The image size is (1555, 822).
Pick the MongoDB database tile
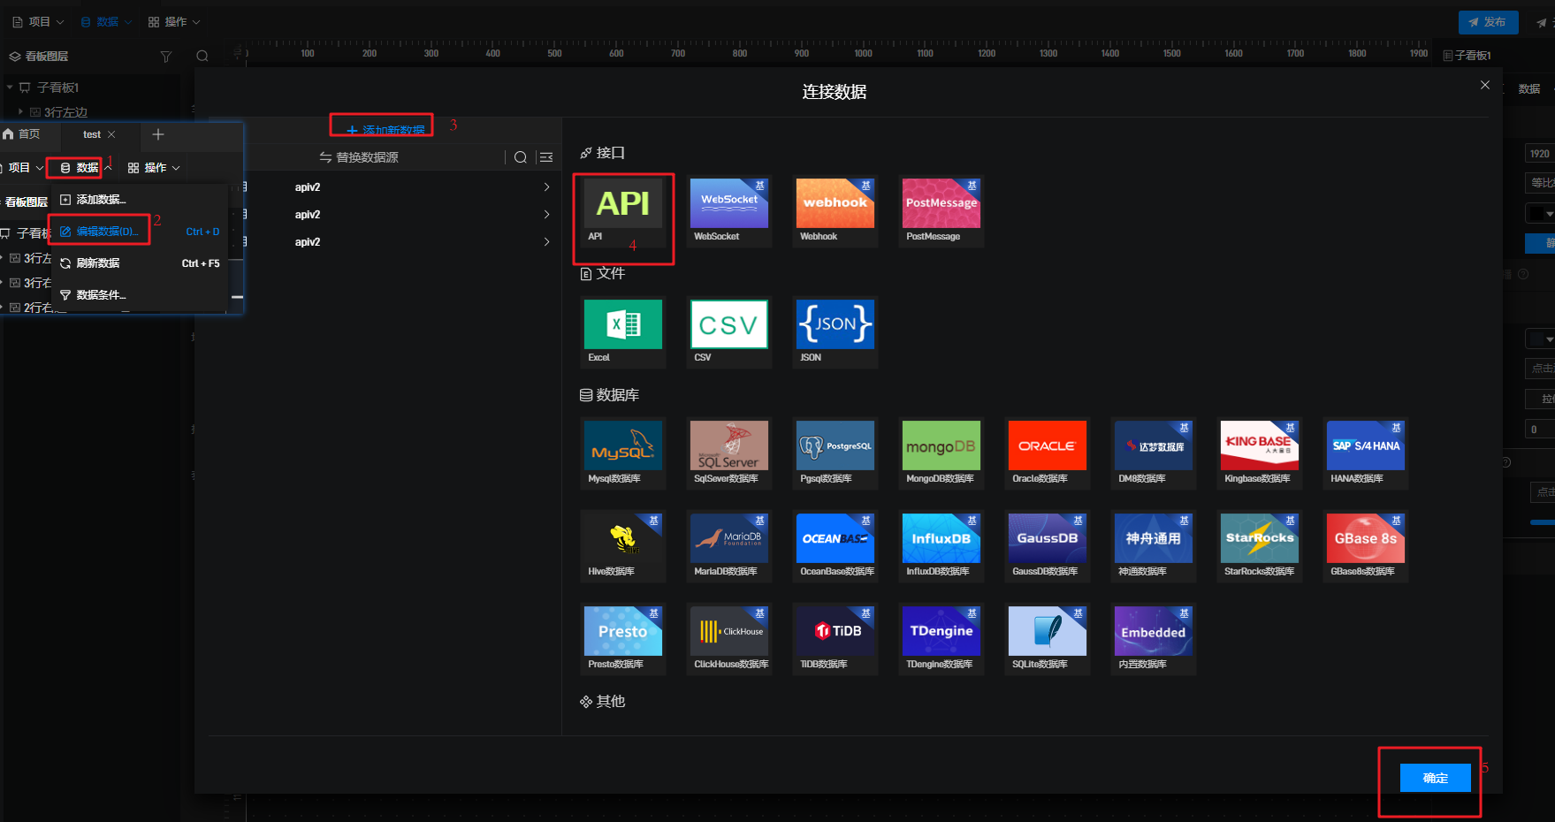(x=941, y=453)
